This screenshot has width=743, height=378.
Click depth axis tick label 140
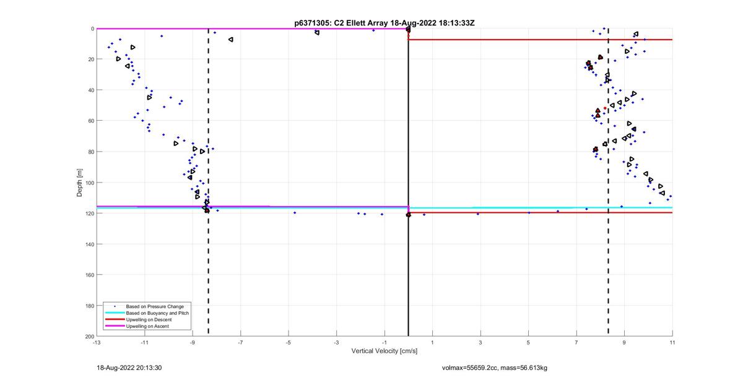(x=89, y=244)
